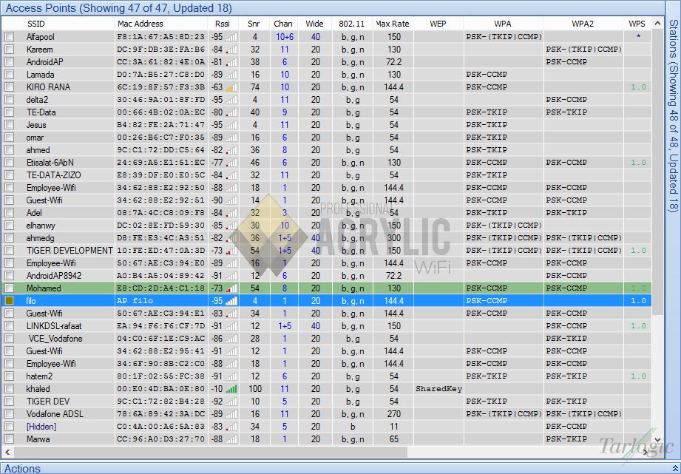Image resolution: width=681 pixels, height=474 pixels.
Task: Click max rate 300 for ahmedg
Action: click(x=394, y=238)
